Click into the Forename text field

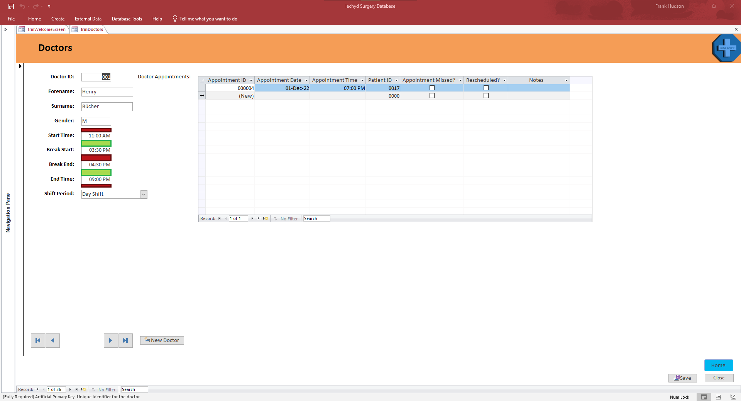[x=107, y=92]
